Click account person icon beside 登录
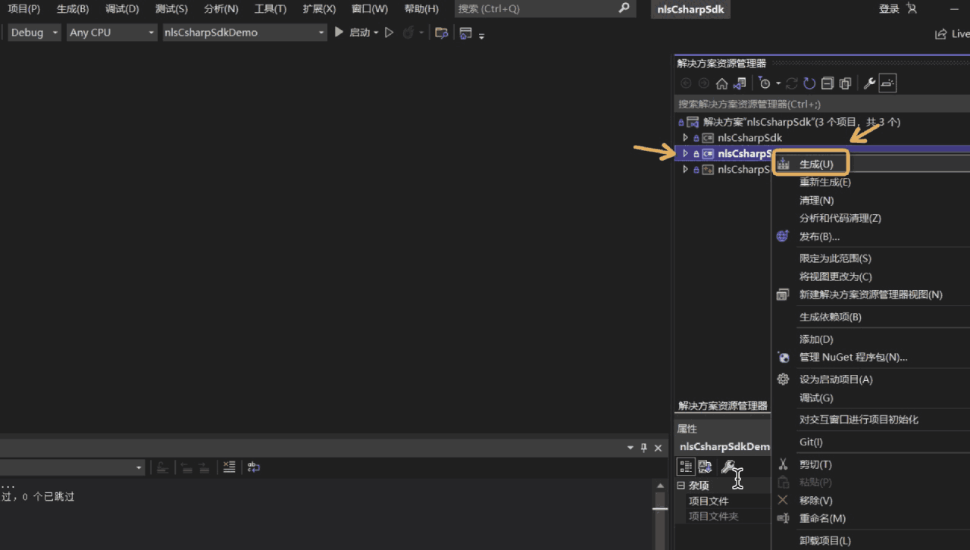970x550 pixels. (912, 8)
